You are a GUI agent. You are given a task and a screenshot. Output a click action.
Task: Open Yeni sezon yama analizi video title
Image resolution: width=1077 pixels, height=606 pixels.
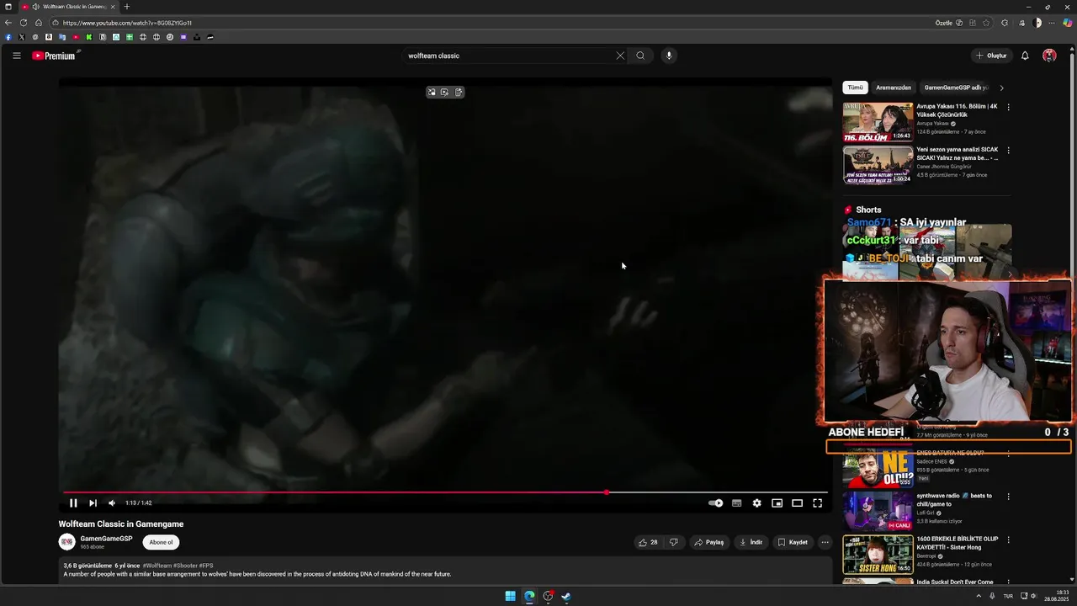tap(958, 153)
